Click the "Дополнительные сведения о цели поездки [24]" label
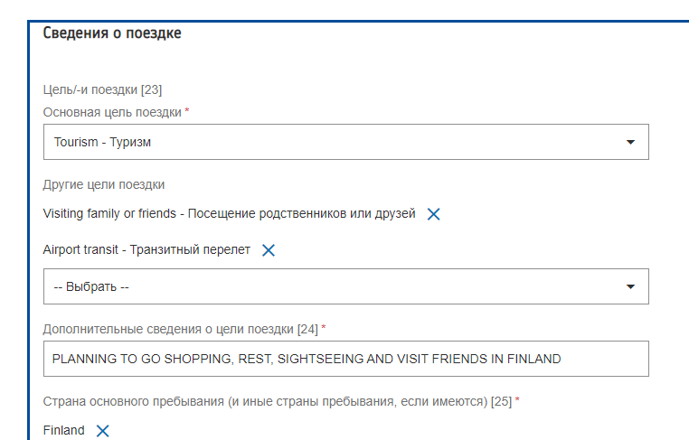The image size is (689, 440). tap(181, 328)
